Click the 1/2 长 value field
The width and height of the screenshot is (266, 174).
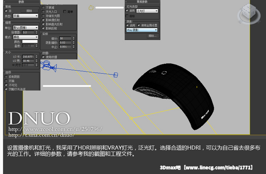point(28,57)
